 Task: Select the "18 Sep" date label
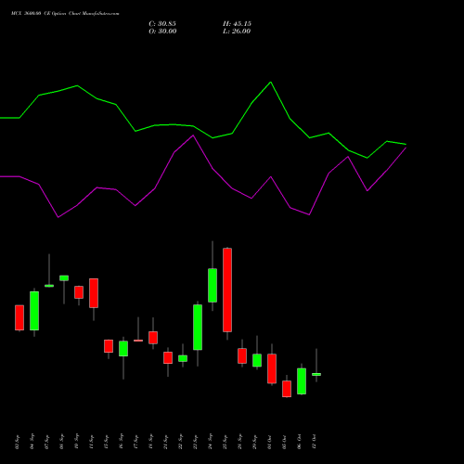tap(151, 442)
